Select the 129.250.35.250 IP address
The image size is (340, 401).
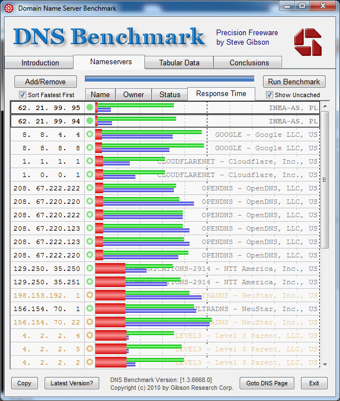(x=47, y=269)
